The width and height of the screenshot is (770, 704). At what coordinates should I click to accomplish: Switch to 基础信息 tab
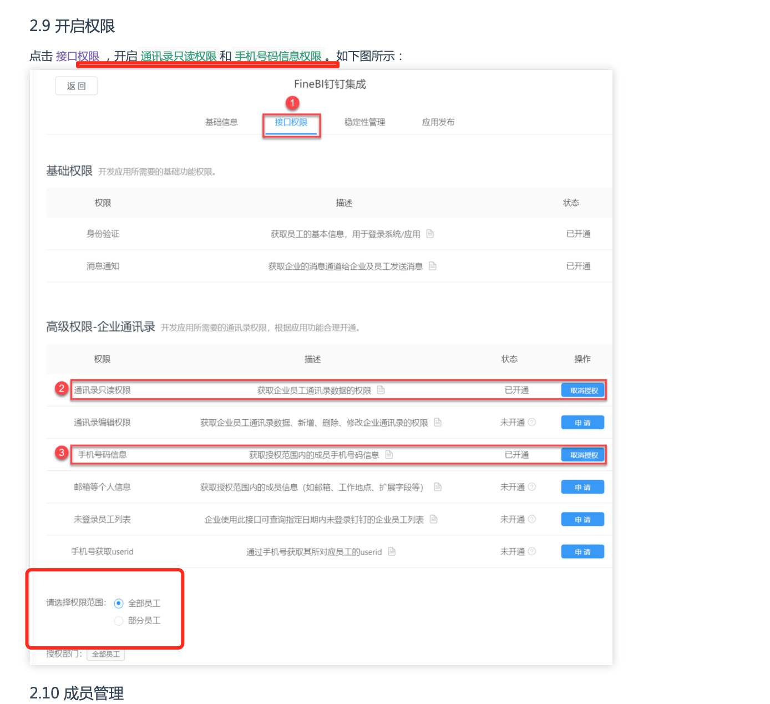click(221, 122)
